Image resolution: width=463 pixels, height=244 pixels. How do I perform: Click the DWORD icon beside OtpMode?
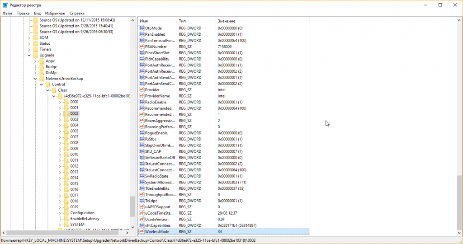[x=142, y=28]
